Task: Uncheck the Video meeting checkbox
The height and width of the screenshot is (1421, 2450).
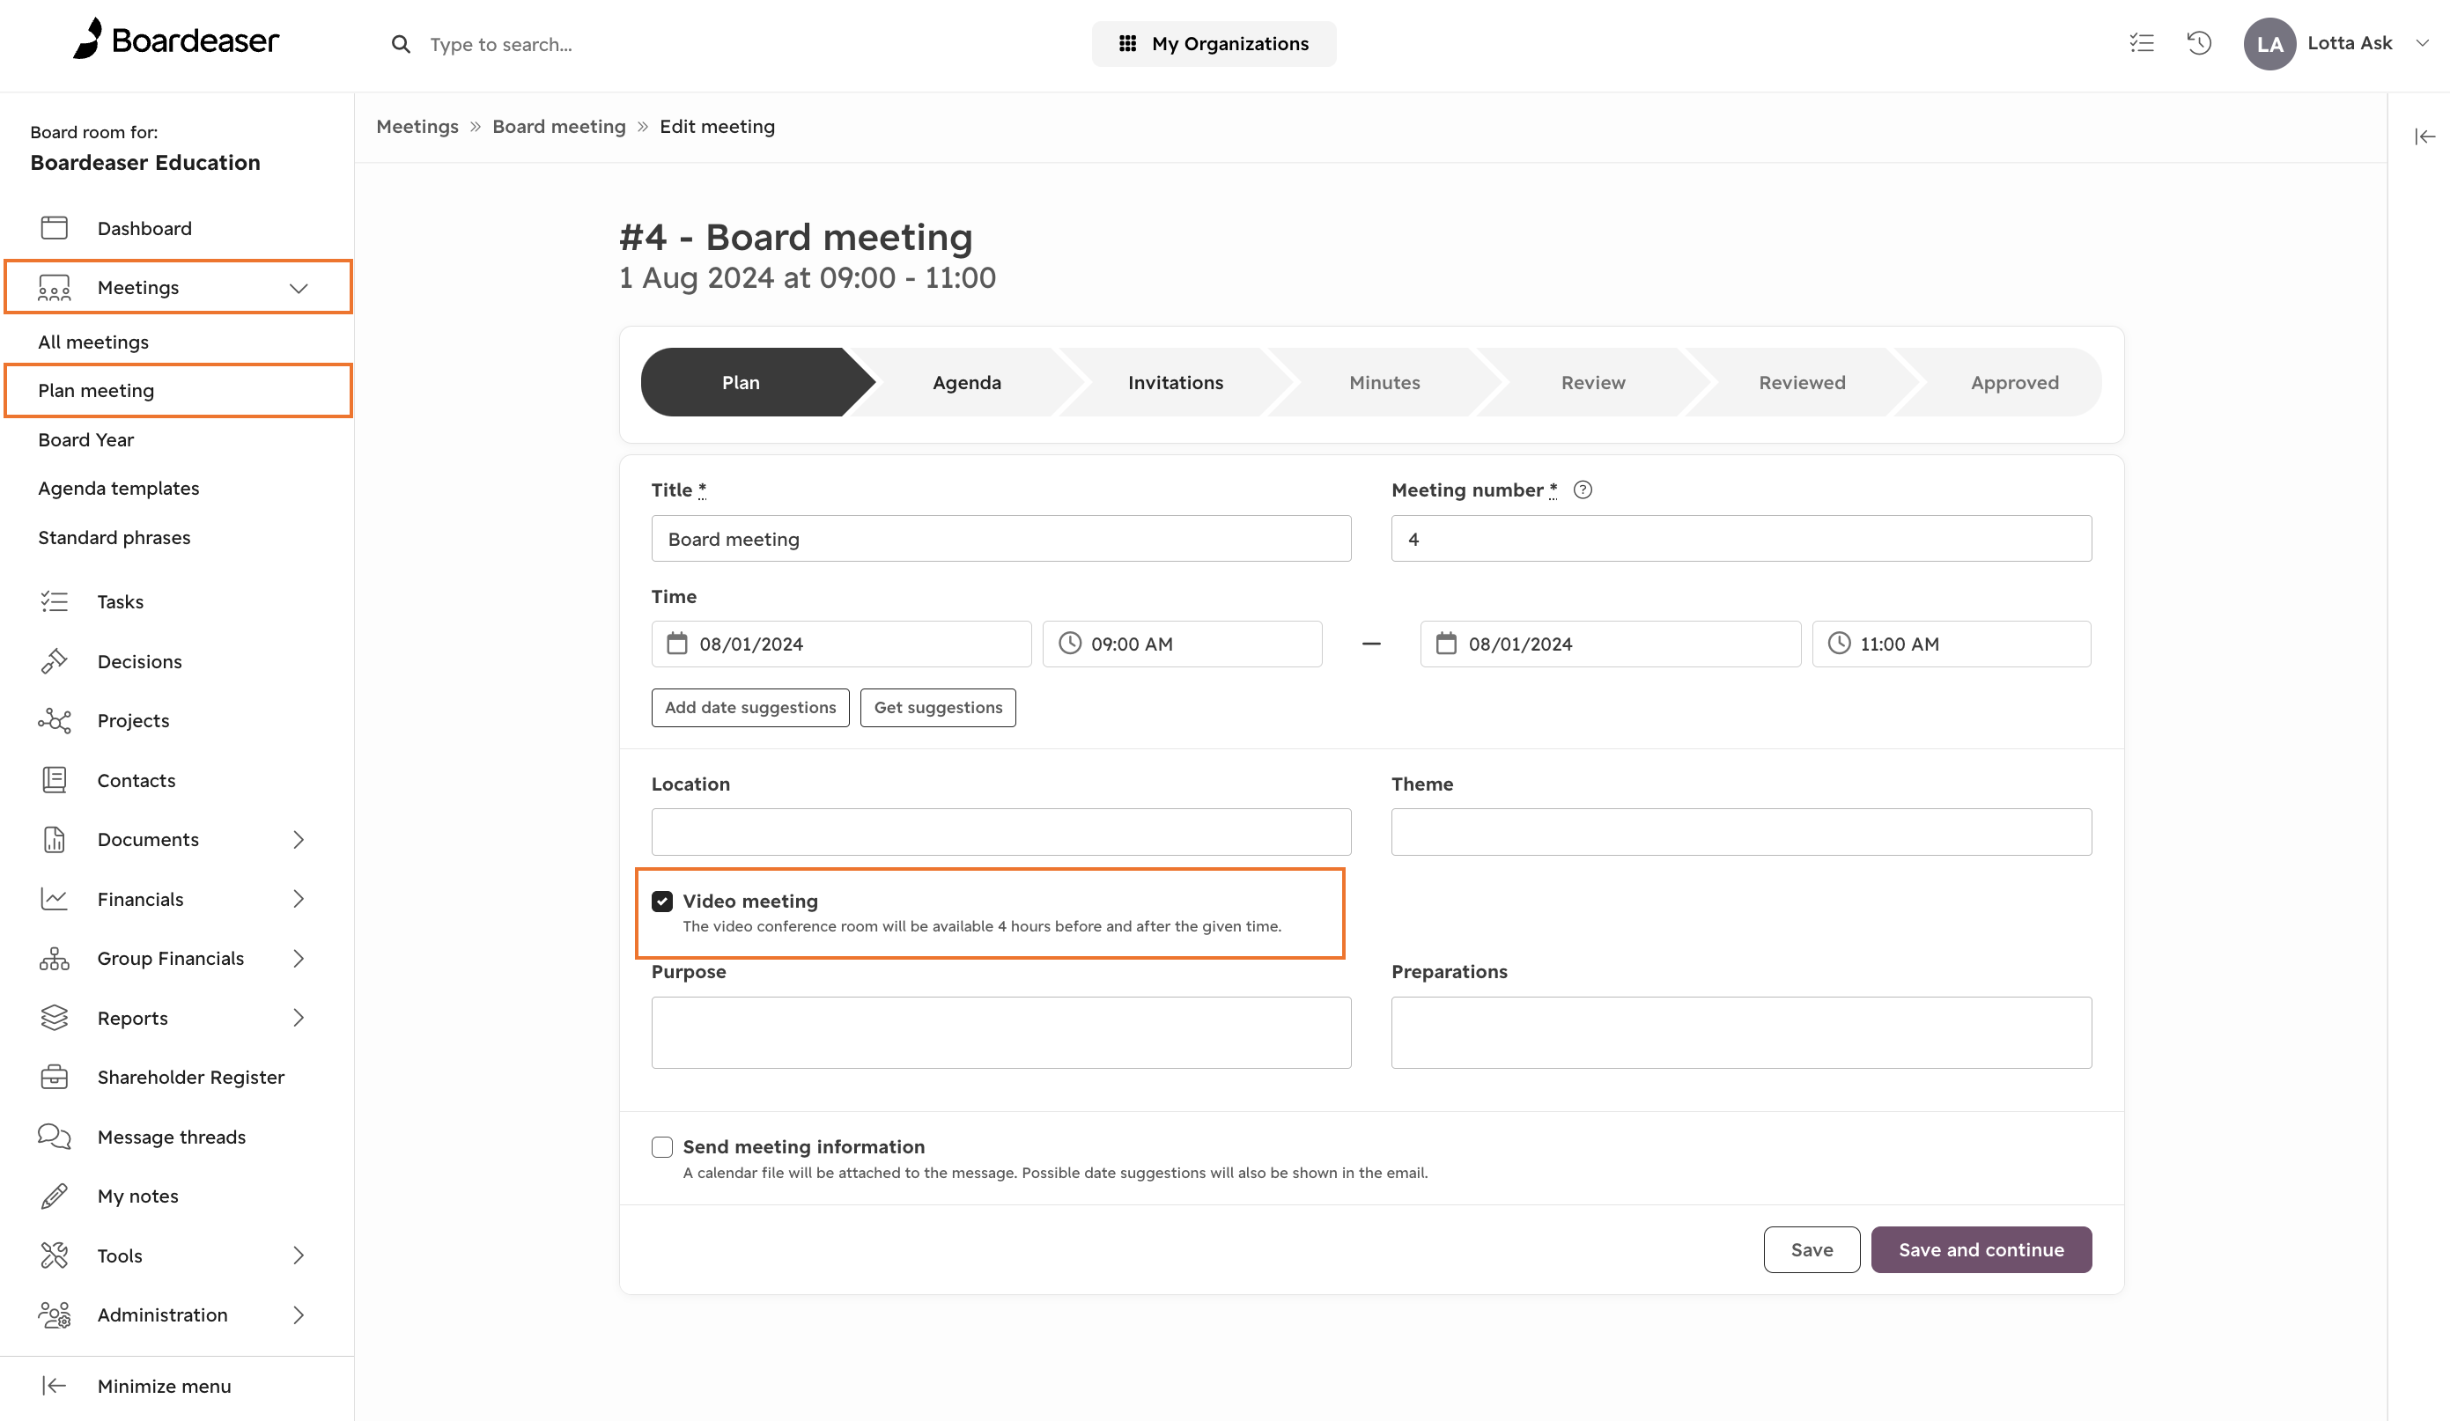Action: 662,901
